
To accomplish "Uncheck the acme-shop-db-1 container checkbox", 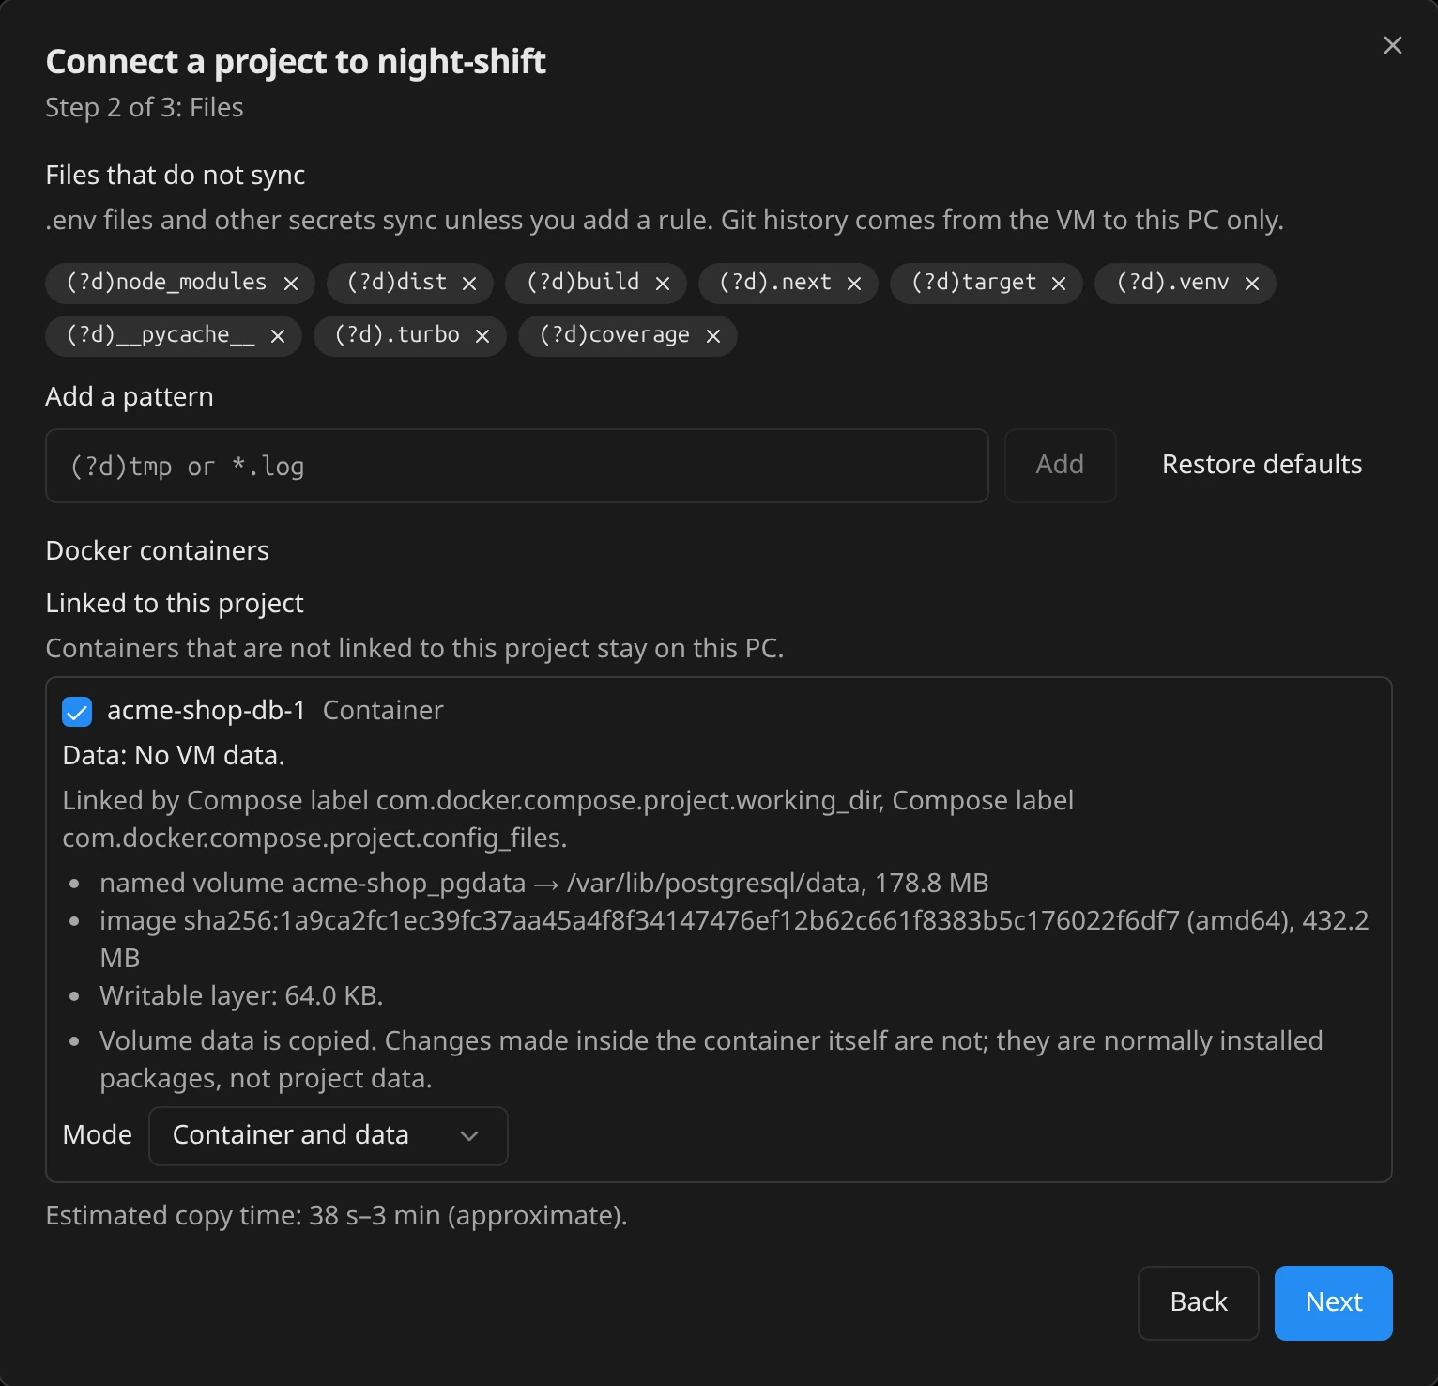I will pos(77,712).
